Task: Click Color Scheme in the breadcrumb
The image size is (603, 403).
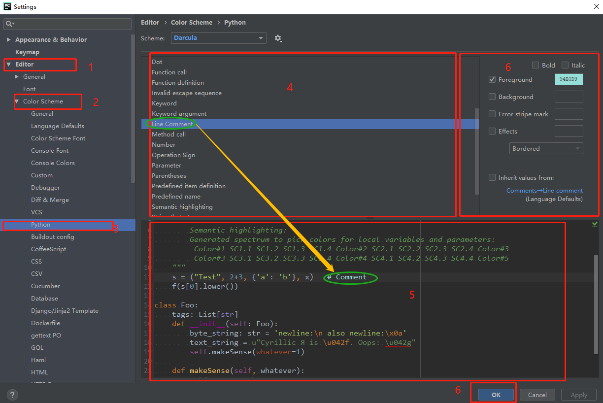Action: coord(191,22)
